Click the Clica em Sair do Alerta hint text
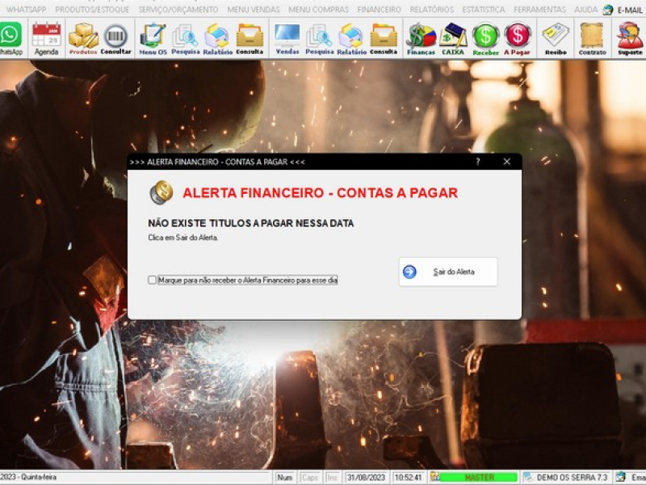The image size is (646, 485). [x=183, y=238]
